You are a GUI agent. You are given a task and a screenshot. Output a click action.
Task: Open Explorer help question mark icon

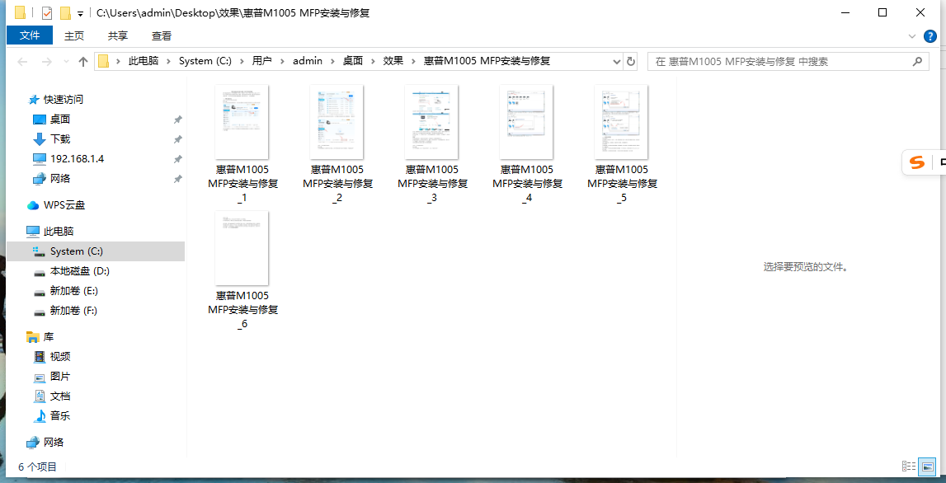point(930,36)
